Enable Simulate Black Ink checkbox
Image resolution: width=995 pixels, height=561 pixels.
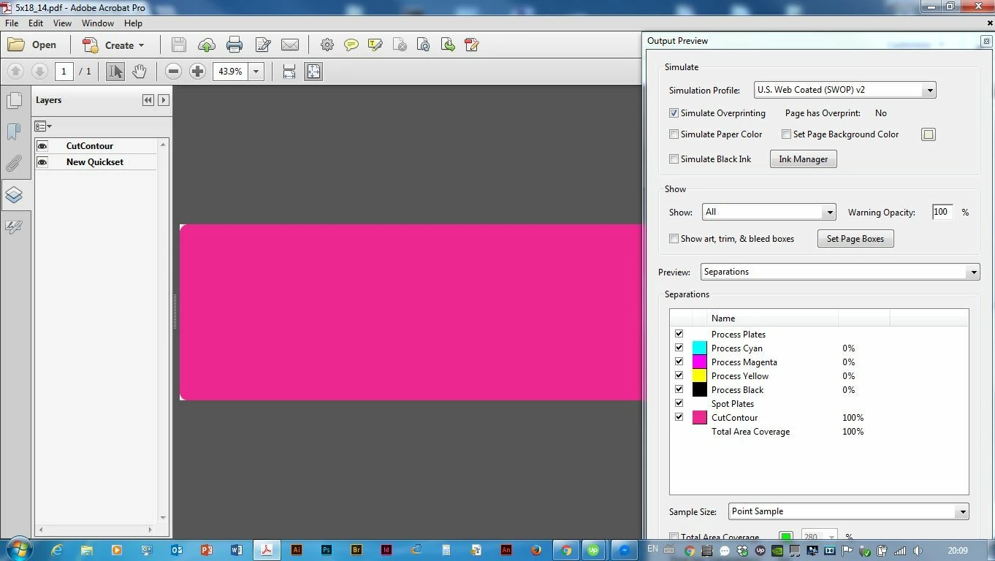674,159
